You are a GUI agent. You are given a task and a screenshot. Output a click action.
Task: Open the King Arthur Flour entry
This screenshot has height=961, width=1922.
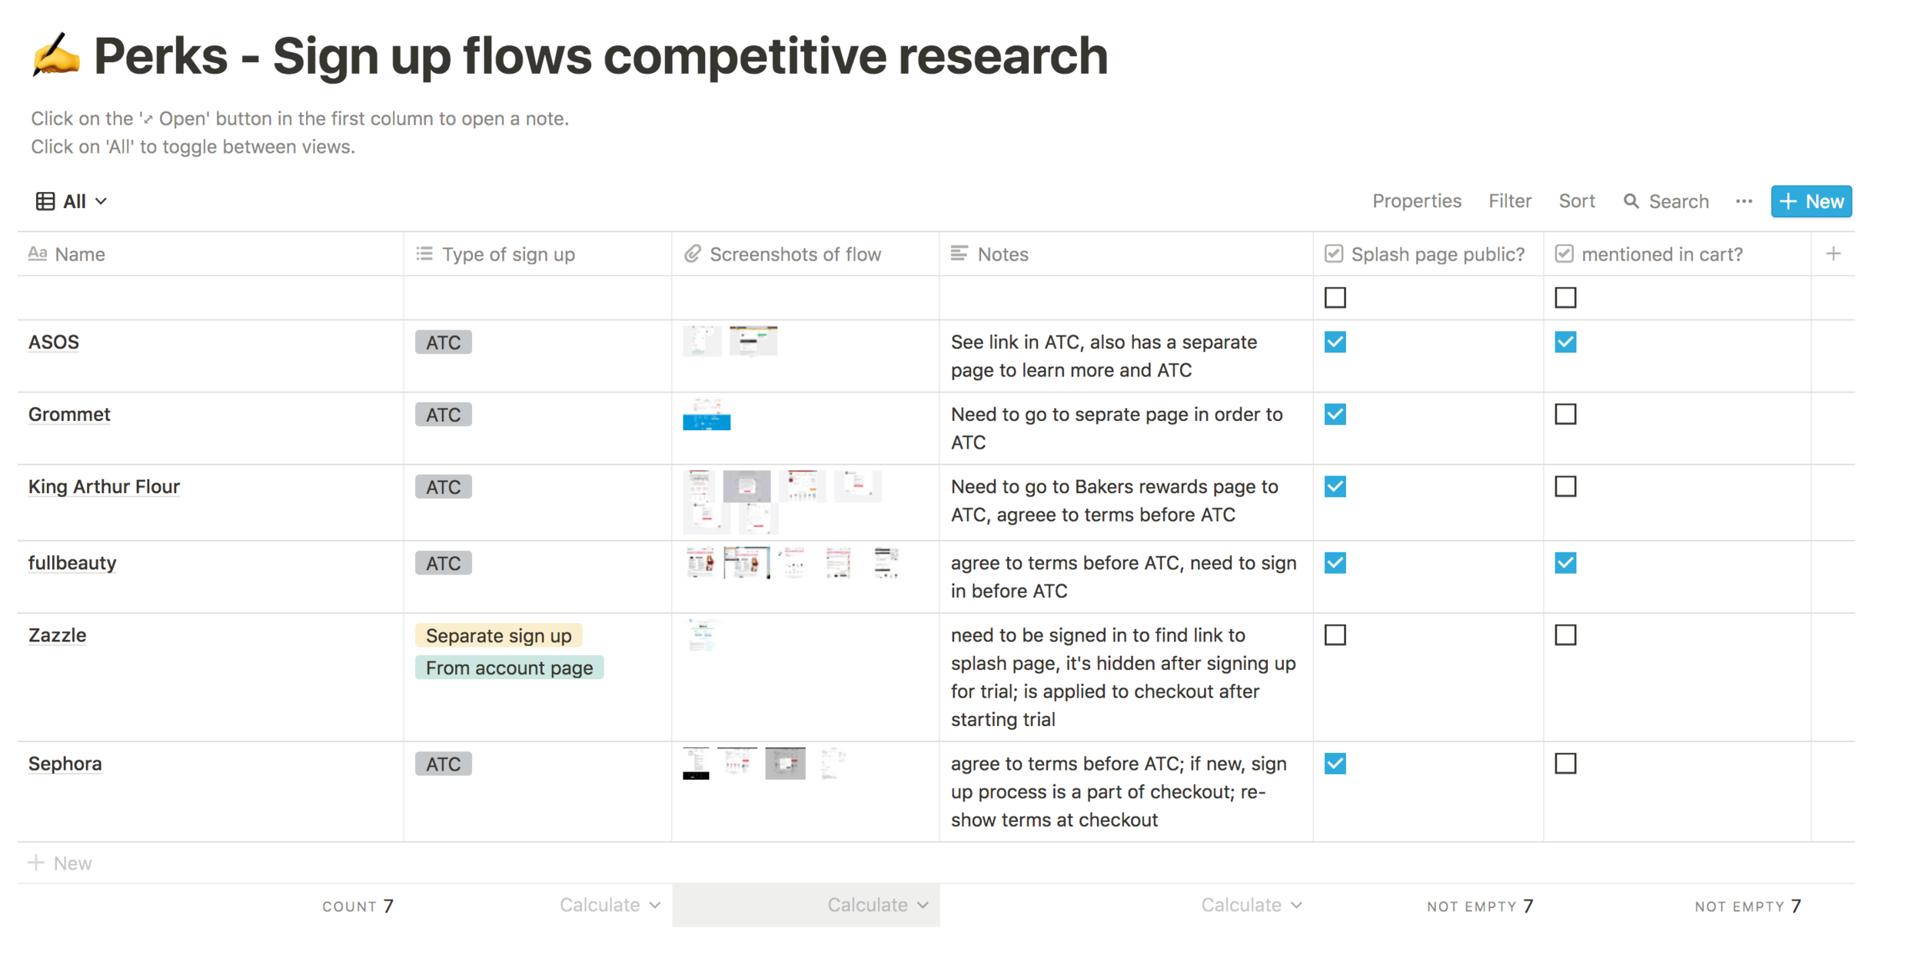click(104, 487)
